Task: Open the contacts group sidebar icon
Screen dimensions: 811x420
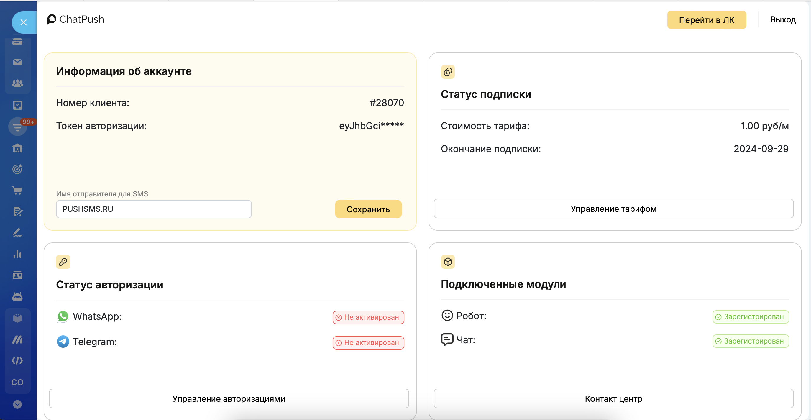Action: (x=17, y=83)
